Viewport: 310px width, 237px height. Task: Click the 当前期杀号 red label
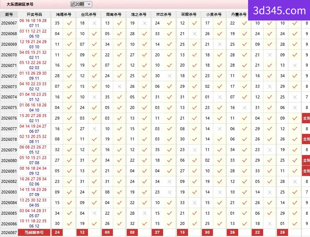(x=34, y=233)
